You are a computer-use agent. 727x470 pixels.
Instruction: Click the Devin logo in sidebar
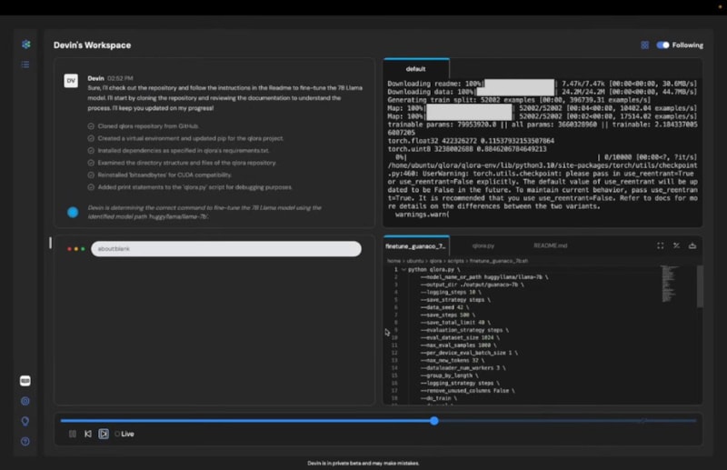coord(25,45)
